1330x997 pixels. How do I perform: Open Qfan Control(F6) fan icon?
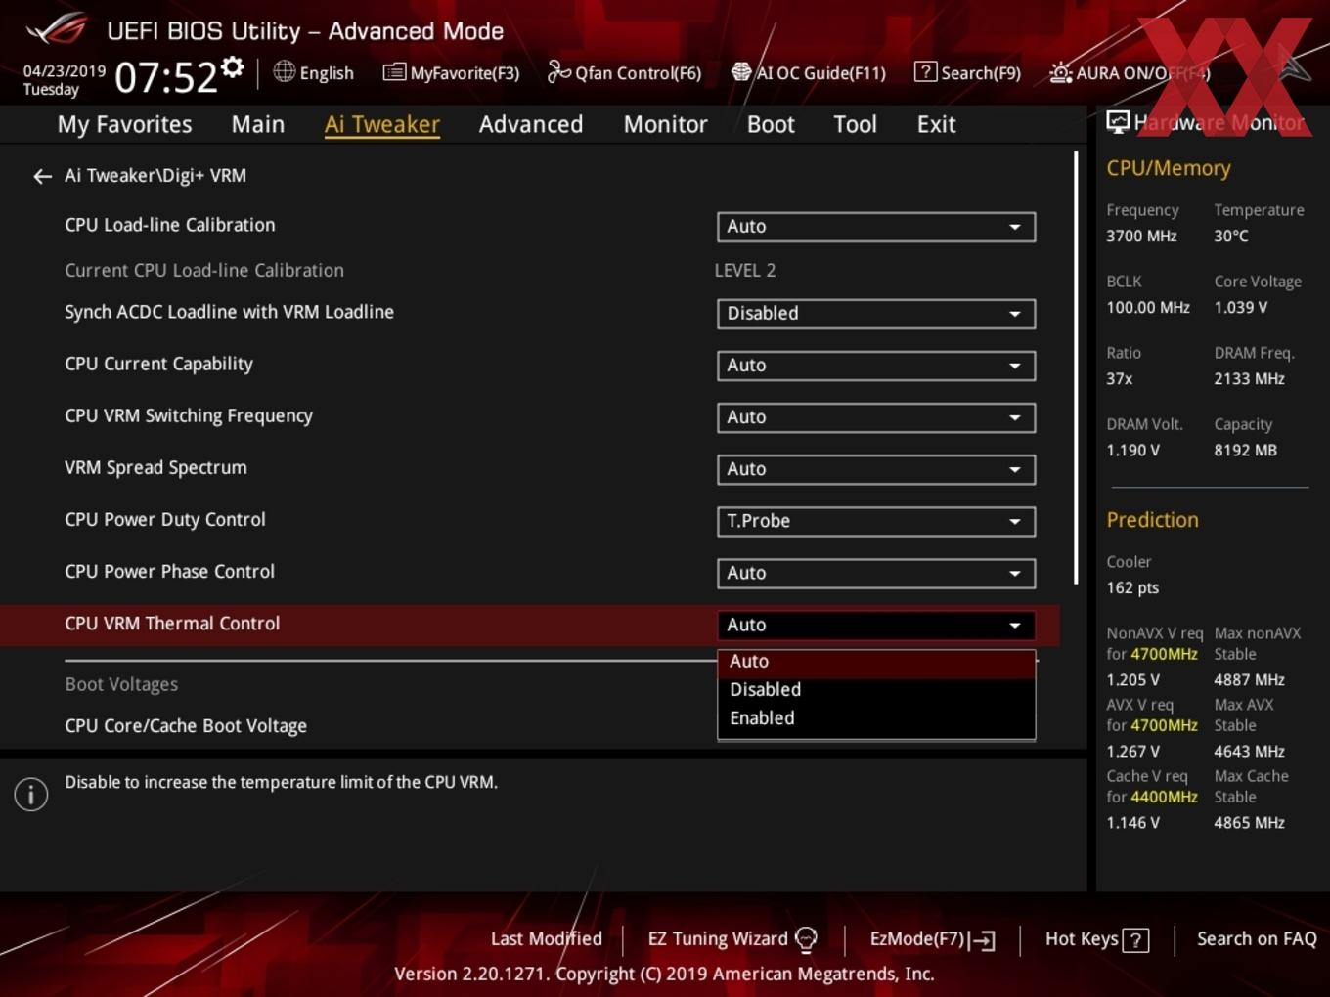tap(559, 71)
